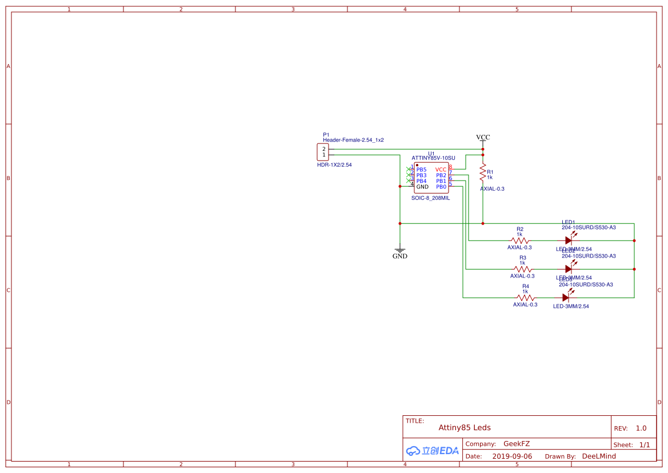Click the date value 2019-09-06
This screenshot has height=473, width=668.
coord(512,456)
